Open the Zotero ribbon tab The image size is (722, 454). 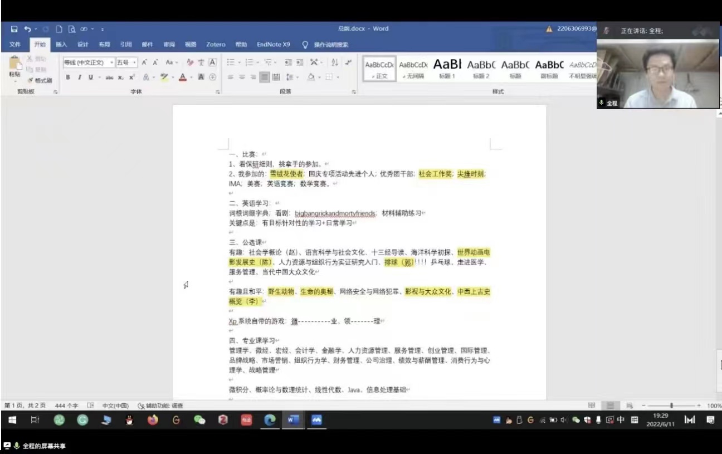click(x=216, y=45)
